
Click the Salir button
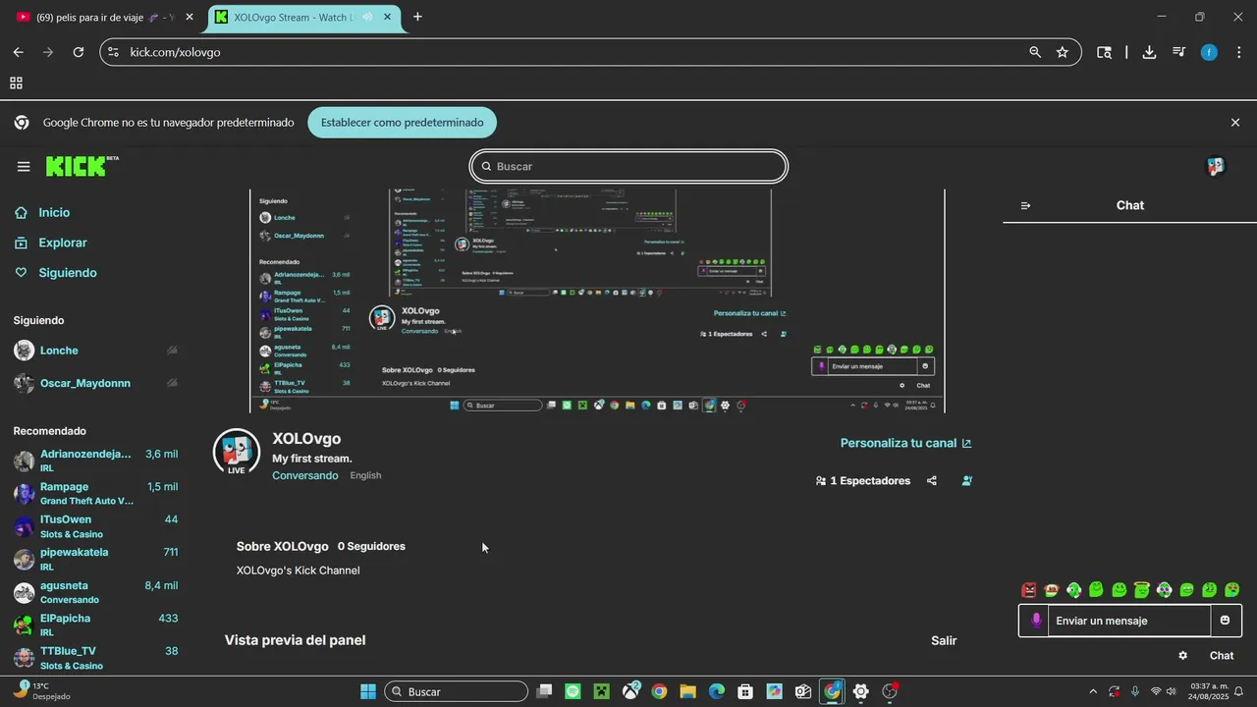[x=944, y=640]
